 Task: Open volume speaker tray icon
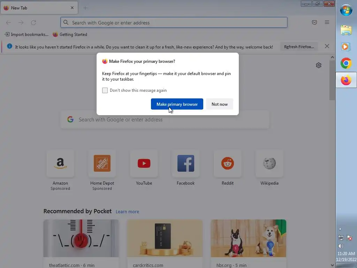341,246
